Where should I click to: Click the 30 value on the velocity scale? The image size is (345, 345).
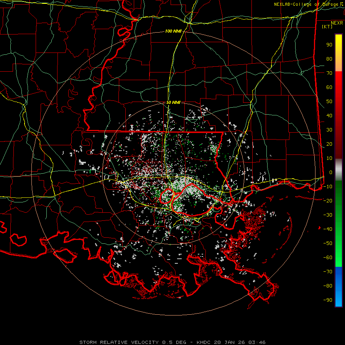(329, 130)
